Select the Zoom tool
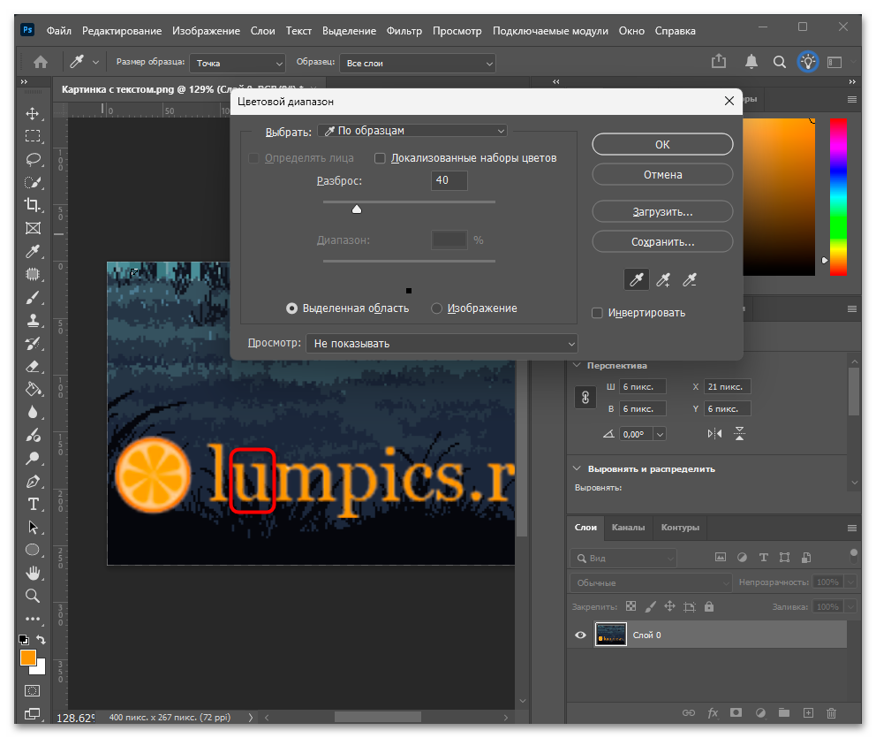The height and width of the screenshot is (738, 876). (33, 596)
